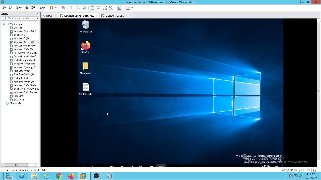
Task: Click the library horizontal scrollbar left arrow
Action: click(3, 165)
